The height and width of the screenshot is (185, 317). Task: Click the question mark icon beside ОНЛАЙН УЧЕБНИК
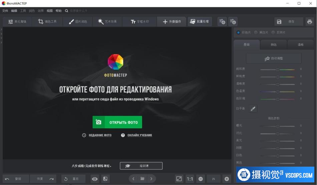tap(123, 135)
